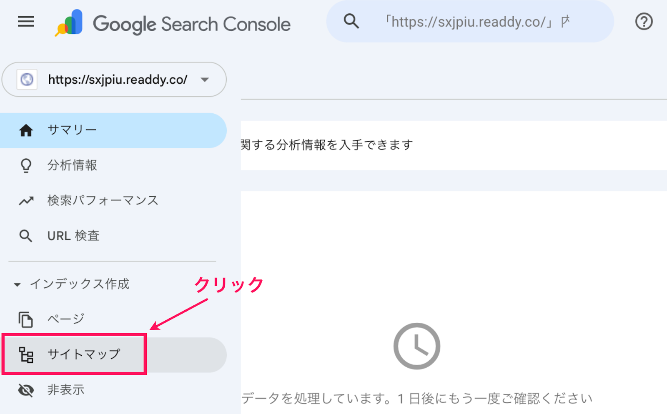Toggle visibility with the 非表示 eye icon
Image resolution: width=667 pixels, height=414 pixels.
(x=26, y=390)
